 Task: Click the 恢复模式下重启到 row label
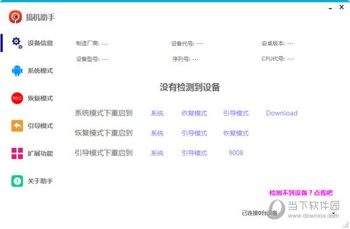(x=104, y=133)
